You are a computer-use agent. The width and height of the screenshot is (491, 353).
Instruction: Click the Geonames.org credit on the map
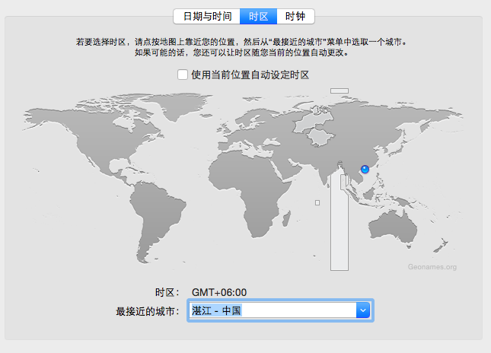[x=432, y=267]
